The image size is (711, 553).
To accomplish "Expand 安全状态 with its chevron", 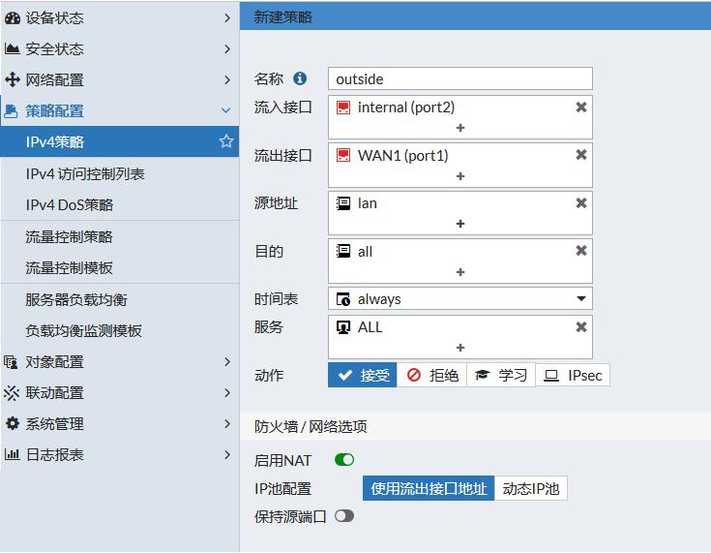I will tap(227, 49).
